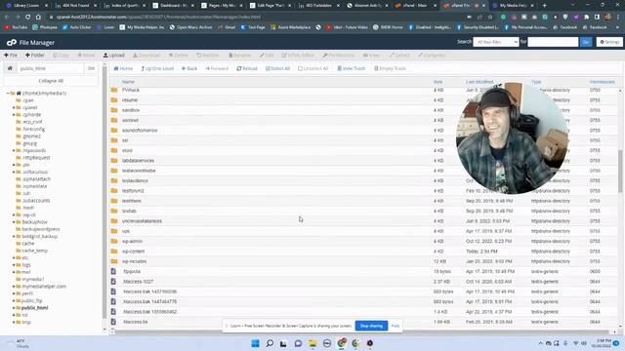The image size is (625, 351).
Task: Click the Download toolbar button
Action: (146, 56)
